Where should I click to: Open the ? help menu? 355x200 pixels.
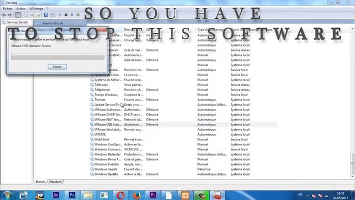48,9
